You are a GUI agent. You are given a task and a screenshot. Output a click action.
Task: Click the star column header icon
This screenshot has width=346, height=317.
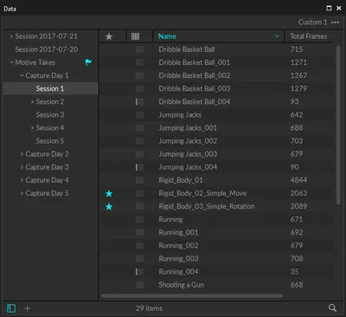109,36
